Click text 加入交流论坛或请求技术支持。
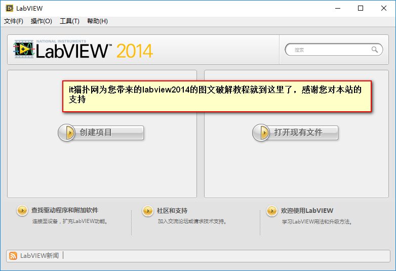The image size is (396, 271). point(193,221)
